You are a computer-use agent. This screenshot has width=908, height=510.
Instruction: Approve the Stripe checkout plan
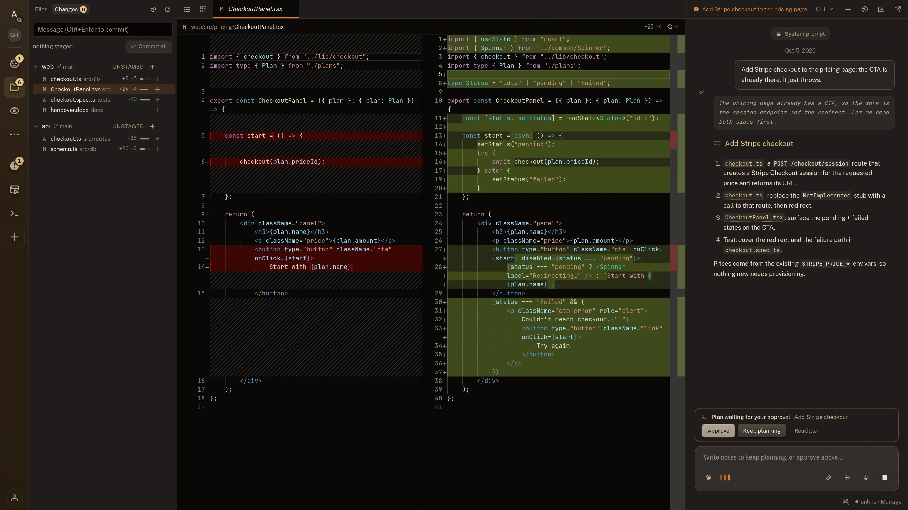pyautogui.click(x=718, y=431)
